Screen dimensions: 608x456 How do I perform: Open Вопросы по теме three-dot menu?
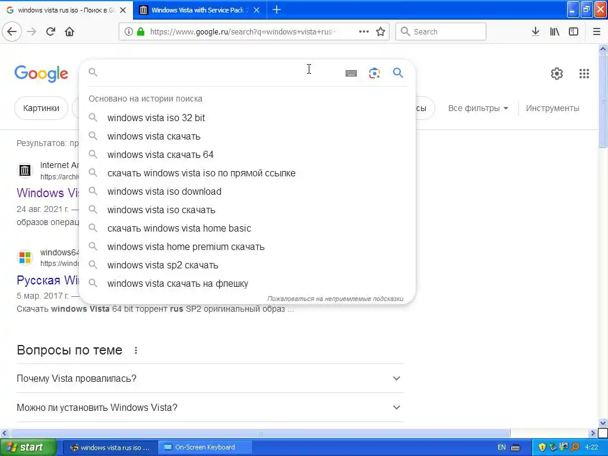tap(136, 350)
